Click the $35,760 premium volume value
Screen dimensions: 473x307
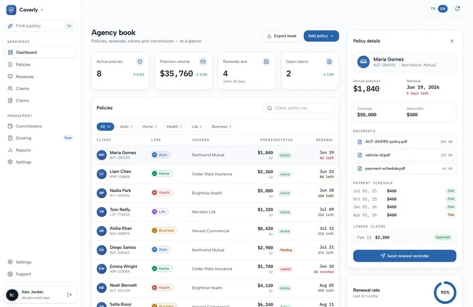pos(176,74)
